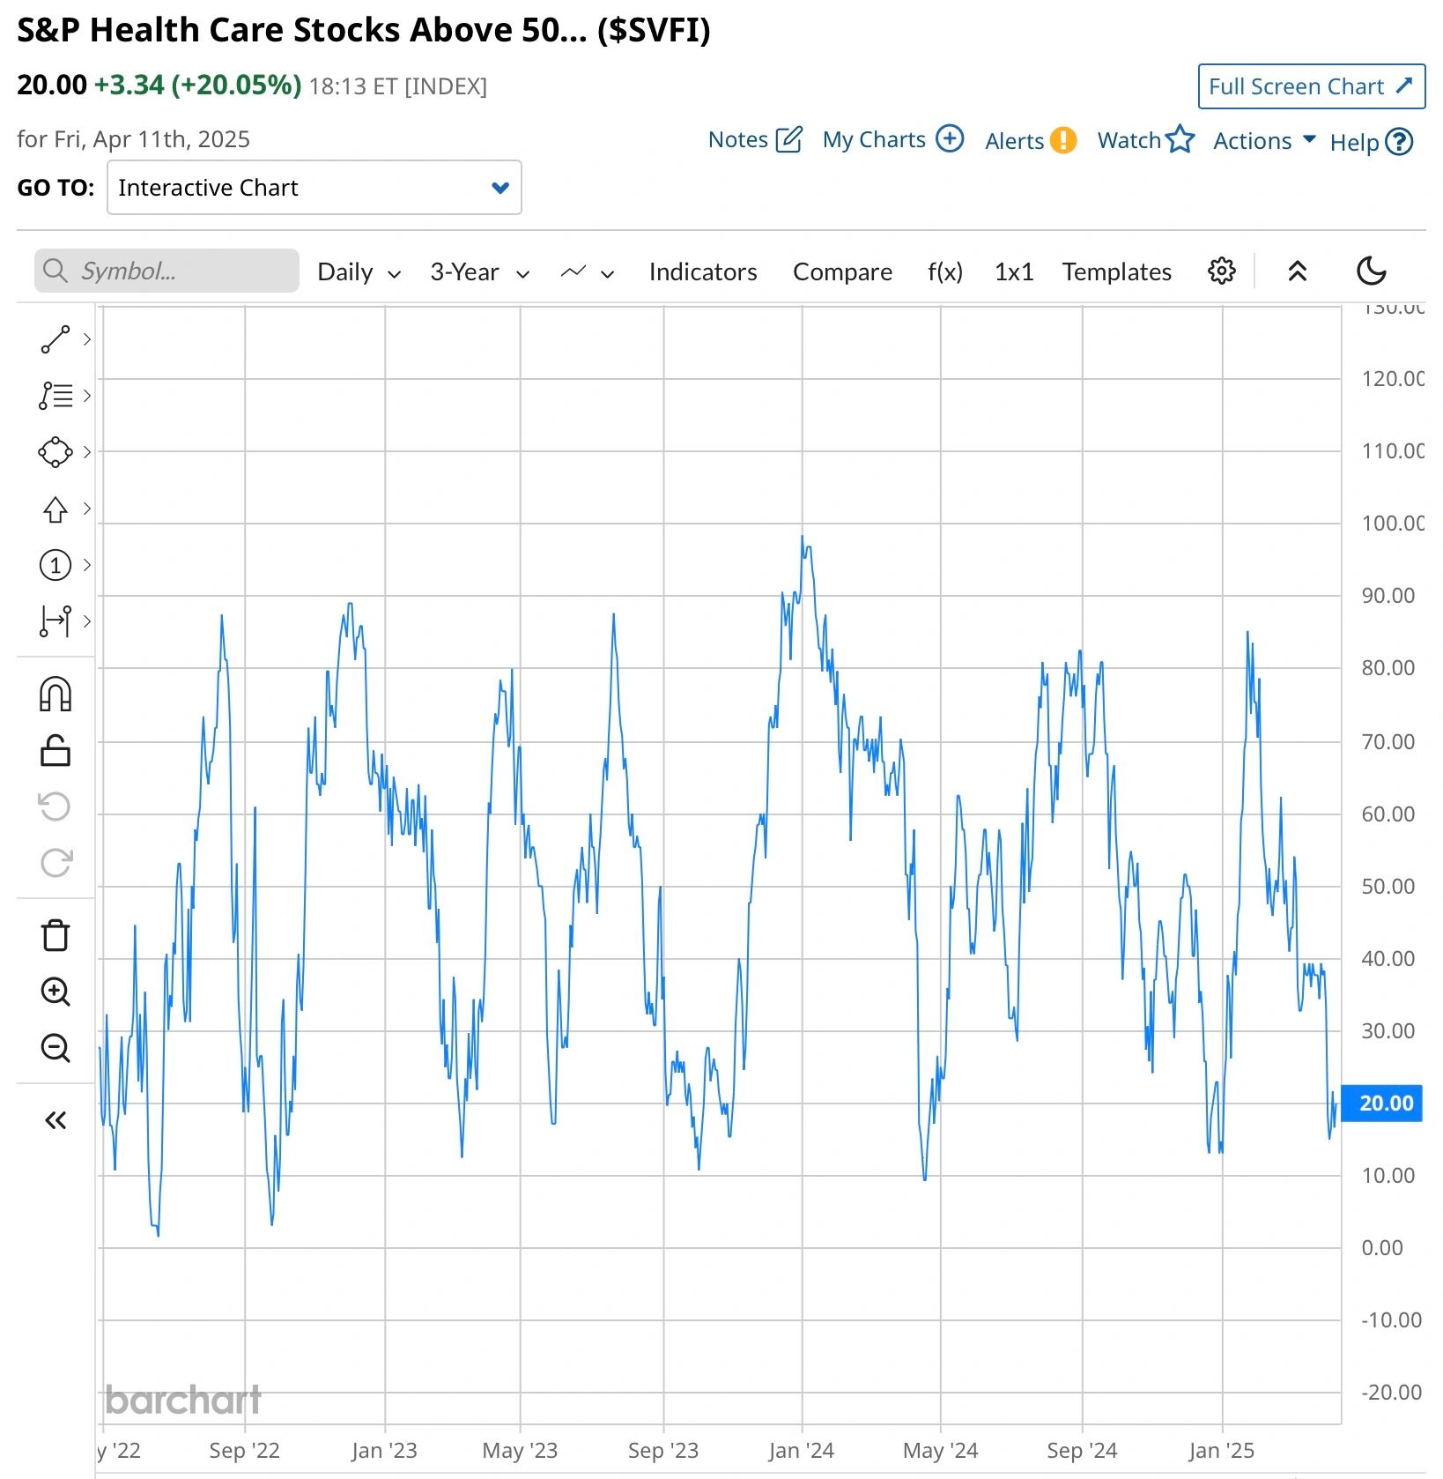1443x1479 pixels.
Task: Open the Templates menu
Action: pos(1116,271)
